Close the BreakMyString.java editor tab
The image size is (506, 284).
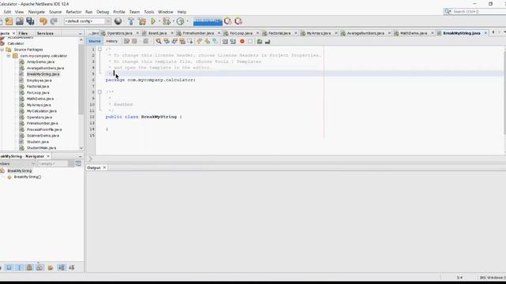pyautogui.click(x=485, y=33)
